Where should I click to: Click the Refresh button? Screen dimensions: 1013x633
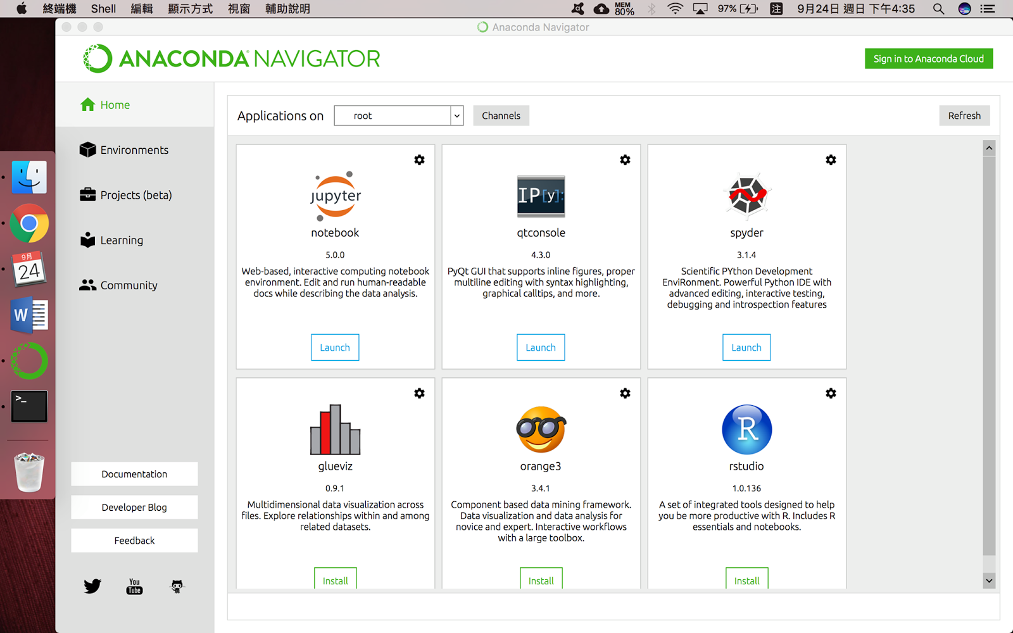(x=964, y=116)
